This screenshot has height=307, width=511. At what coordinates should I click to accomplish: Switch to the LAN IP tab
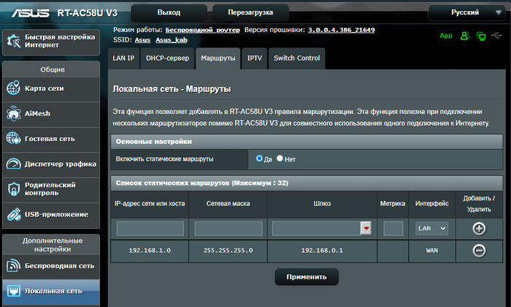click(x=123, y=58)
